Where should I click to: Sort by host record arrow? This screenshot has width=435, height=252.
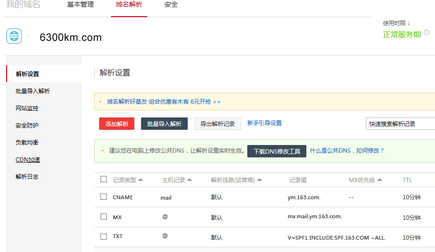pyautogui.click(x=190, y=180)
